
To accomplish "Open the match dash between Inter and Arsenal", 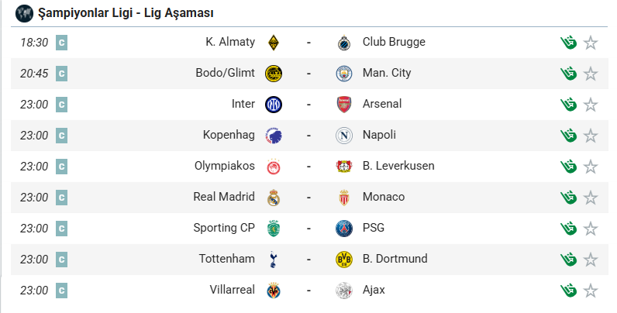I will tap(308, 105).
